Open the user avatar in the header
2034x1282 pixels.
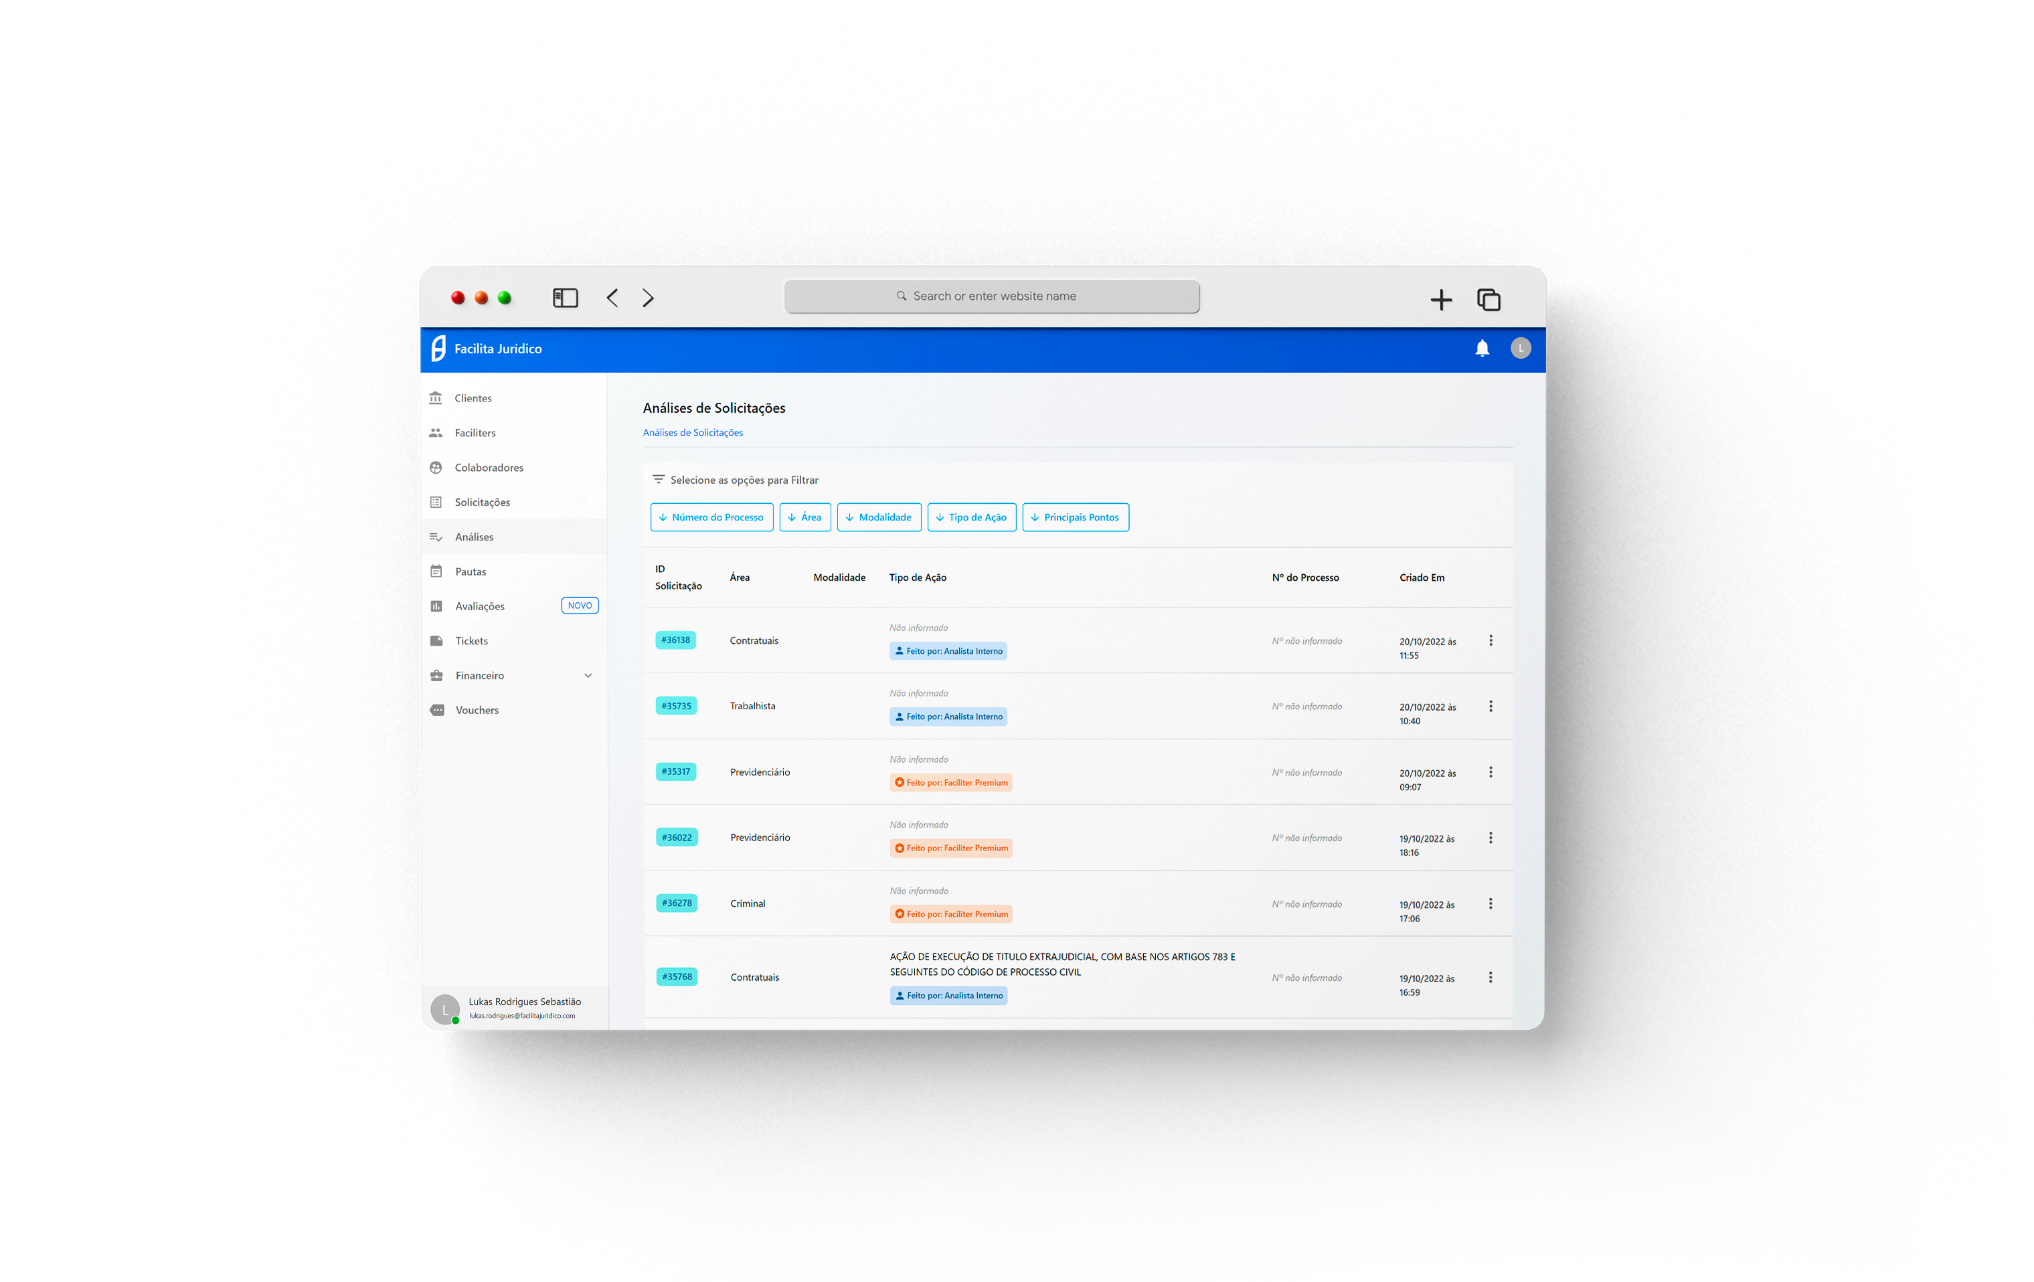[1521, 348]
